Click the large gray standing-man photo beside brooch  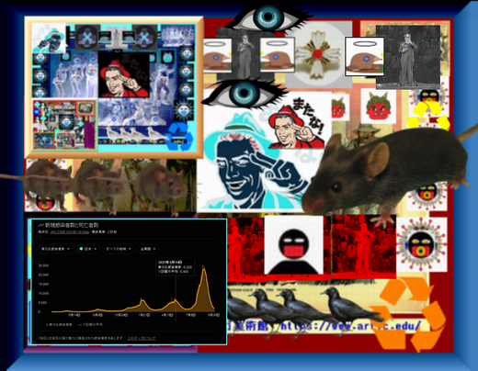pyautogui.click(x=408, y=56)
